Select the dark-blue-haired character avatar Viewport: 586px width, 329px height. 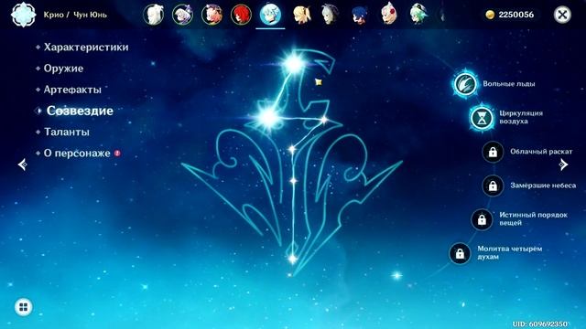coord(360,15)
